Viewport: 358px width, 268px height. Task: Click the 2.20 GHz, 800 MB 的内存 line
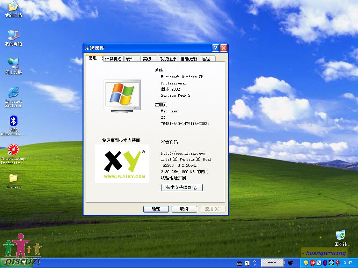point(185,172)
